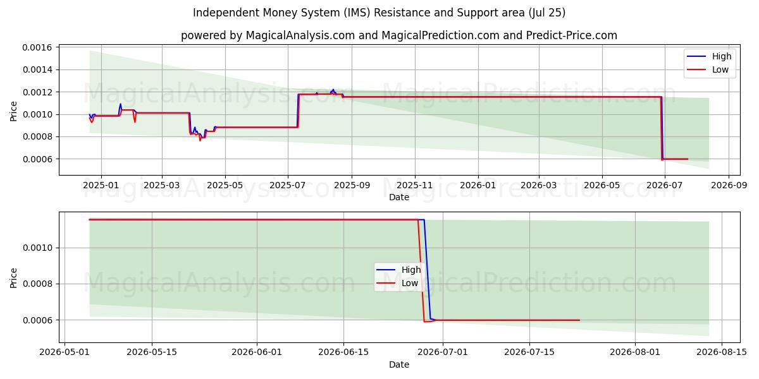Select the '0.0016' price tick label
Viewport: 759px width, 379px height.
(39, 47)
